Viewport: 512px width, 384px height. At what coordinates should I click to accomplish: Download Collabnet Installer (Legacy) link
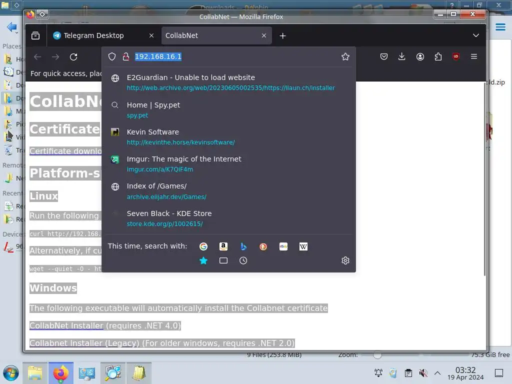click(x=84, y=343)
